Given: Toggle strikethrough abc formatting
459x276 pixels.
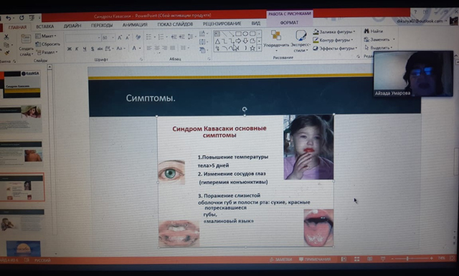Looking at the screenshot, I should point(100,49).
